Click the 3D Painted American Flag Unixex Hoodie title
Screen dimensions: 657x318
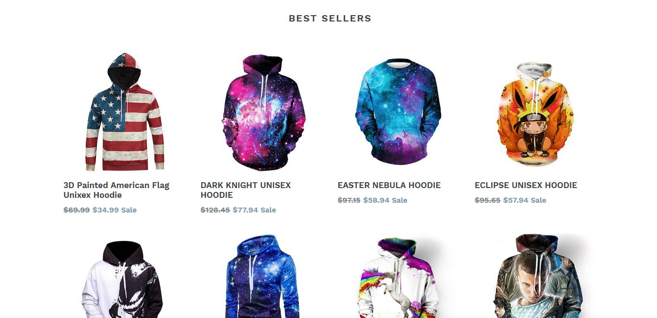117,190
